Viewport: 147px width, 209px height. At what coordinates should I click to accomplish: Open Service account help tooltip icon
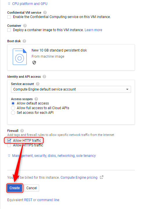[38, 84]
